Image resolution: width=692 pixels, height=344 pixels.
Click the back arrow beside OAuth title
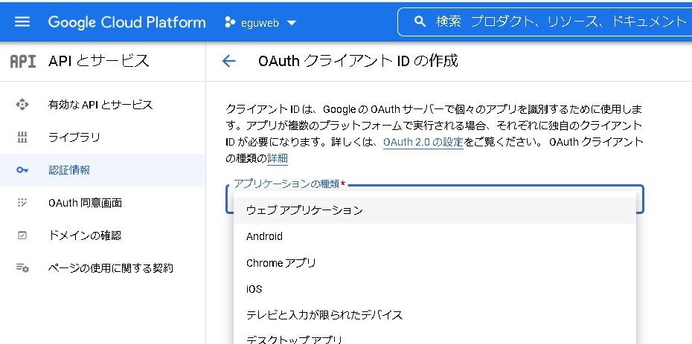pos(228,61)
